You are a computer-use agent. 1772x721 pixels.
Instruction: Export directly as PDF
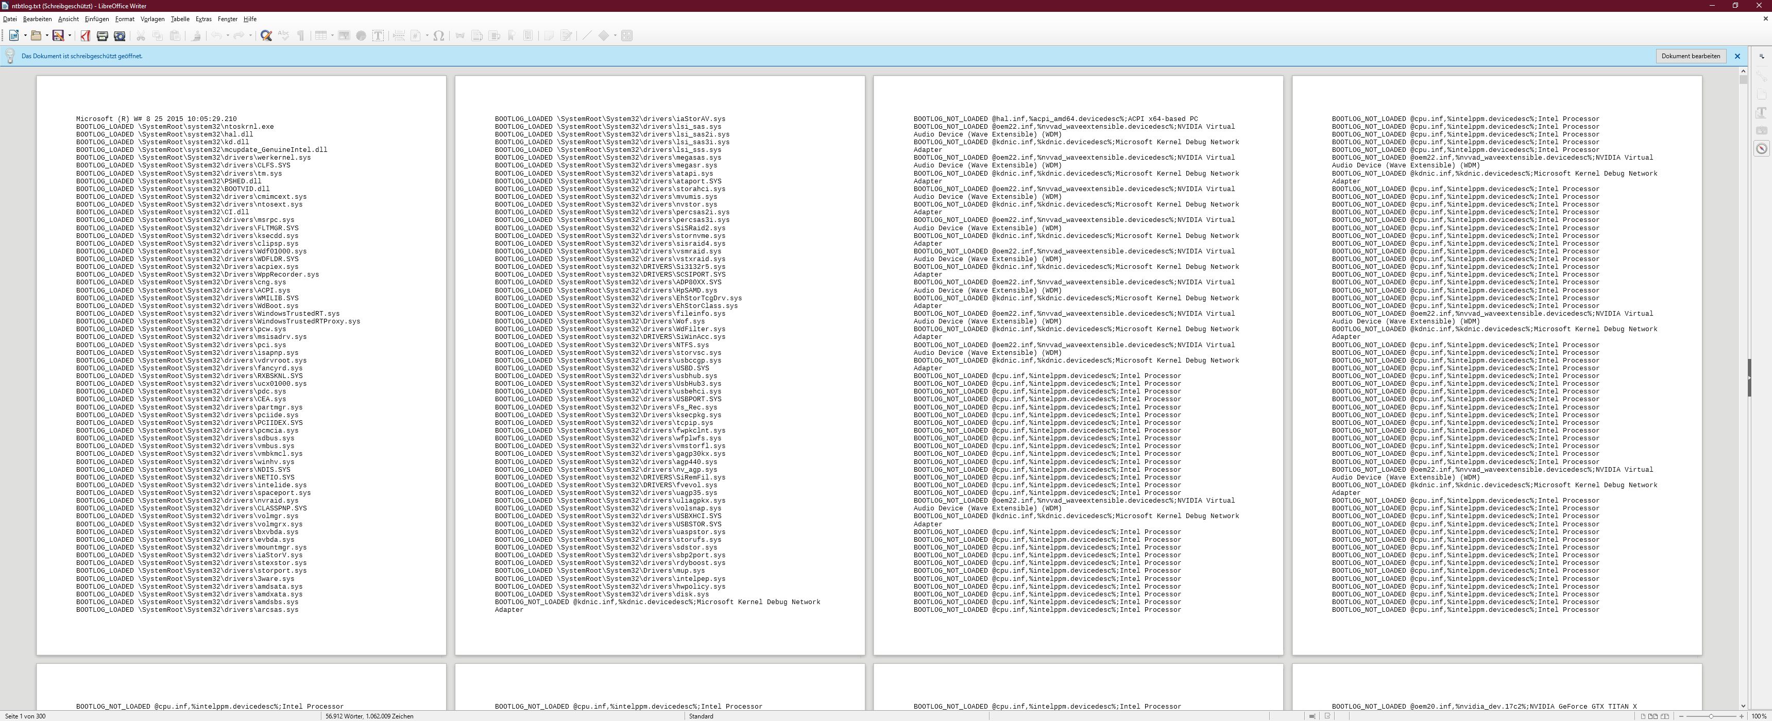click(86, 36)
